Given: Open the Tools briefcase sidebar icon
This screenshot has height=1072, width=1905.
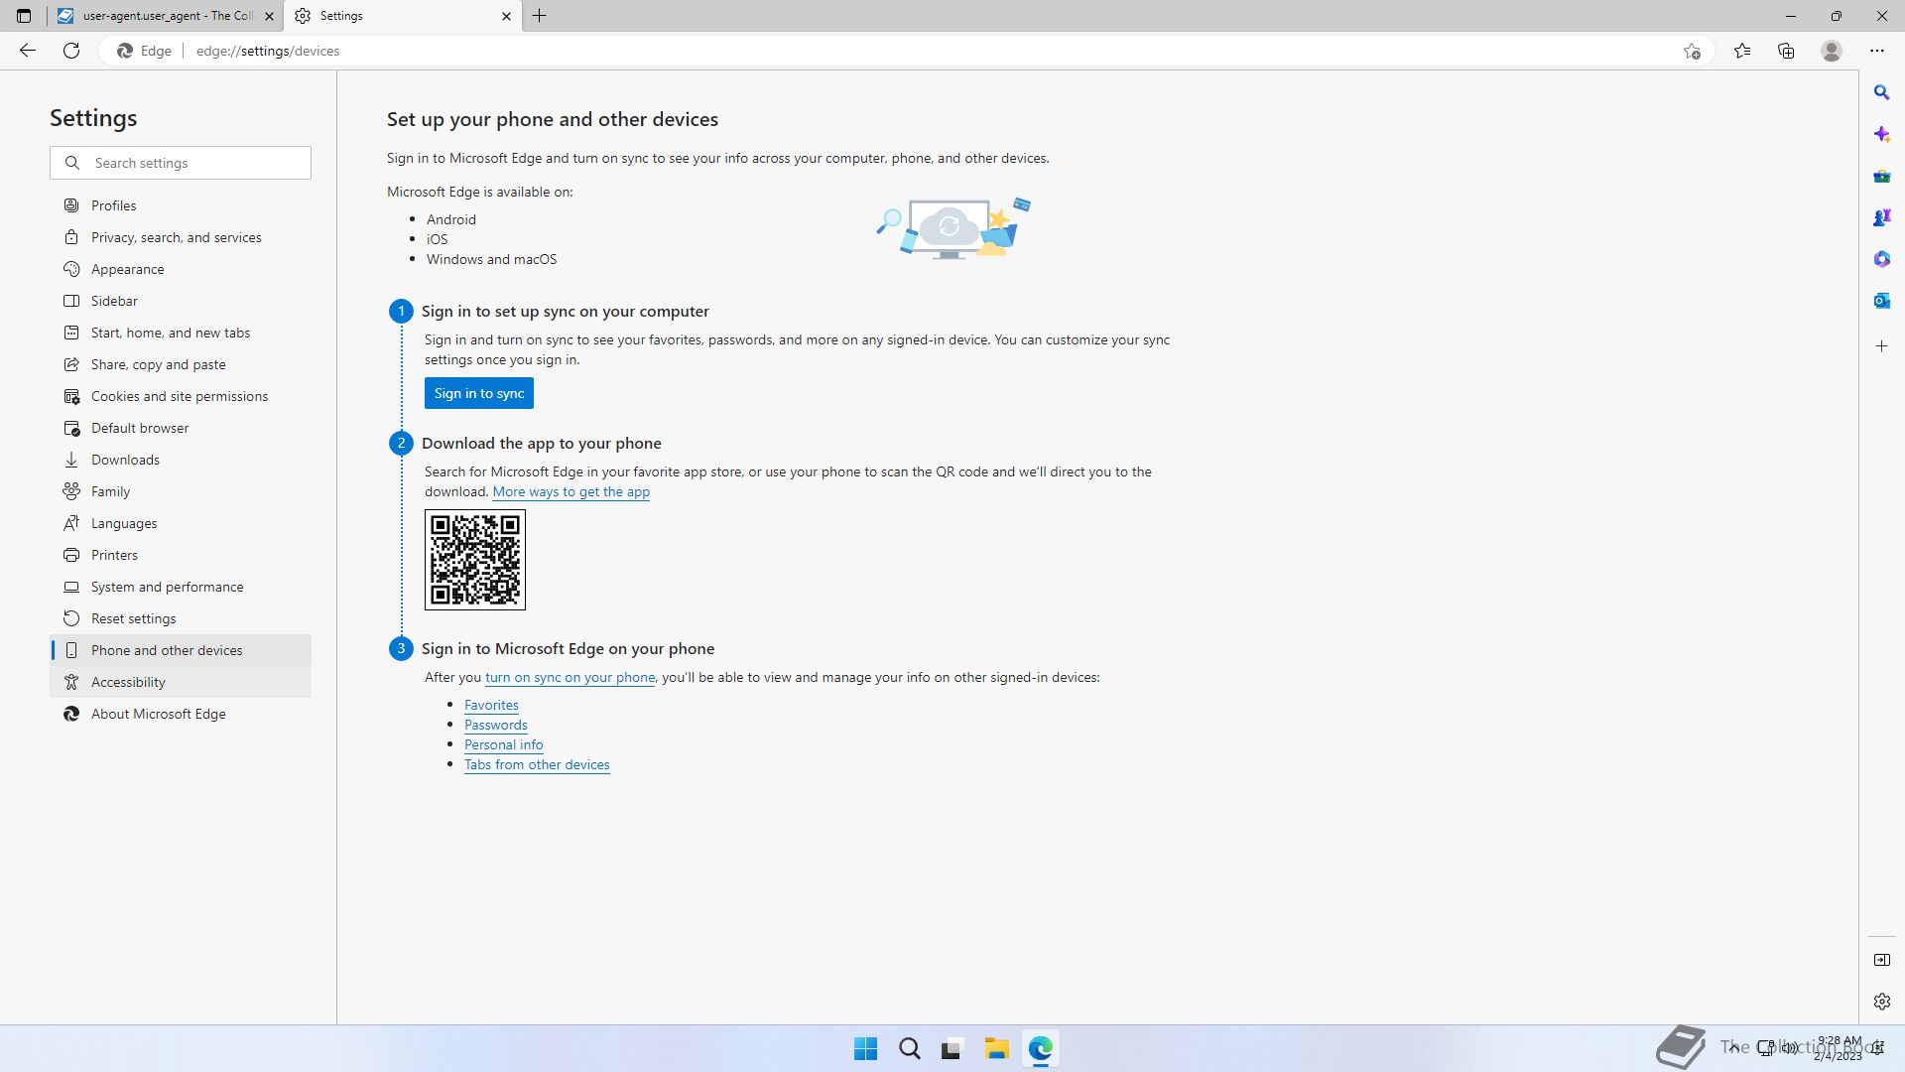Looking at the screenshot, I should click(x=1881, y=176).
